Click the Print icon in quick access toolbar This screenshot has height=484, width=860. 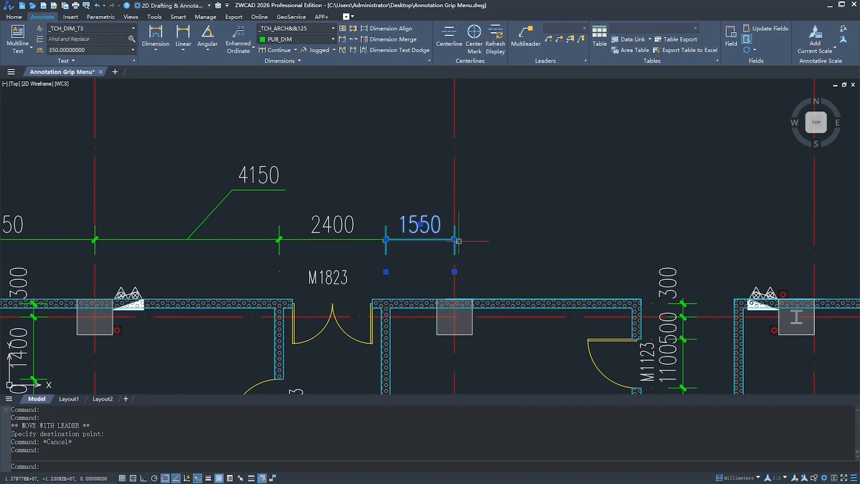pos(75,6)
